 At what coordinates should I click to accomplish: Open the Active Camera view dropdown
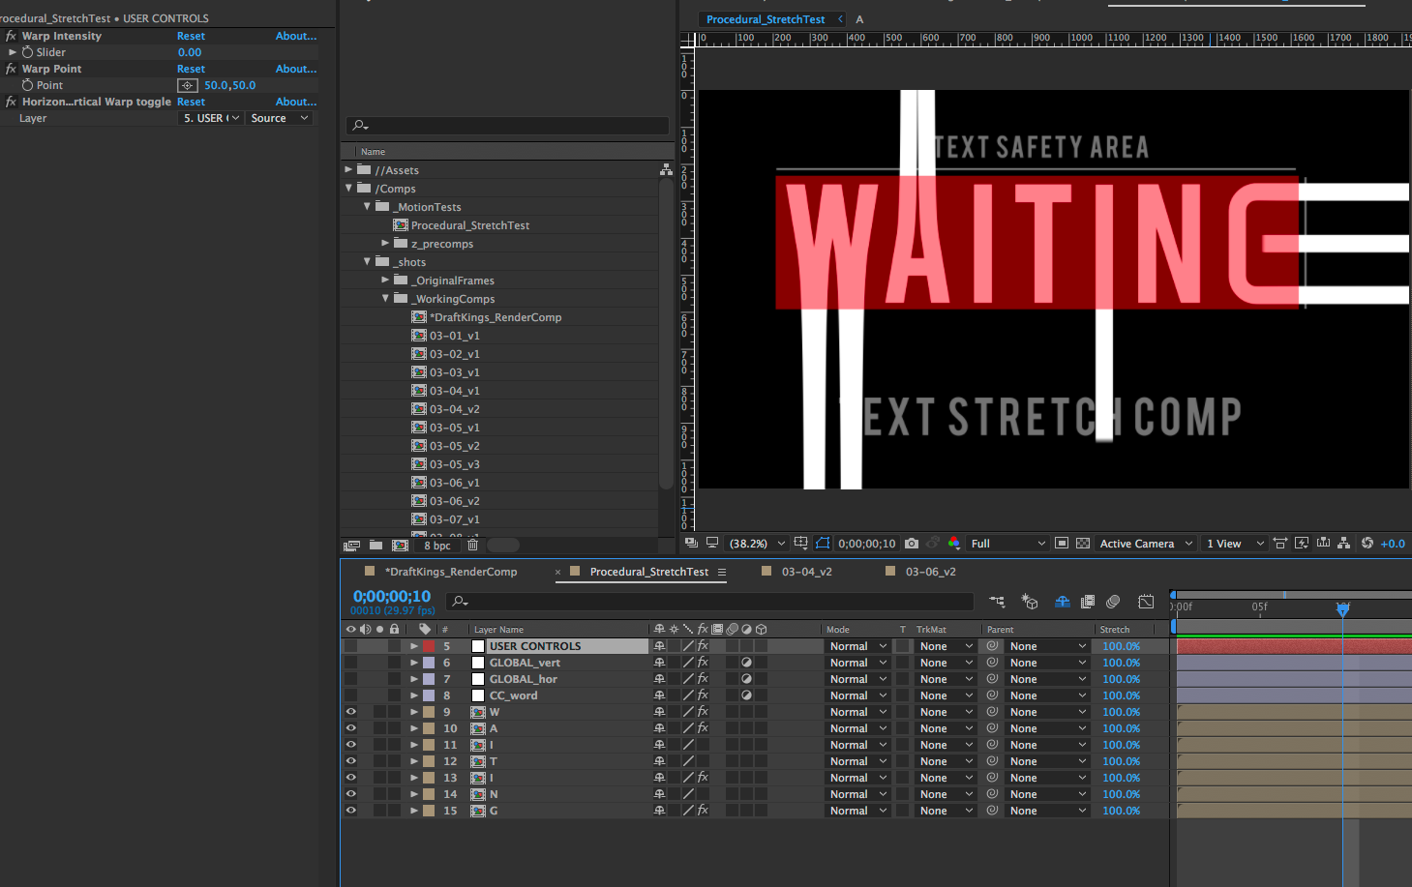point(1145,544)
